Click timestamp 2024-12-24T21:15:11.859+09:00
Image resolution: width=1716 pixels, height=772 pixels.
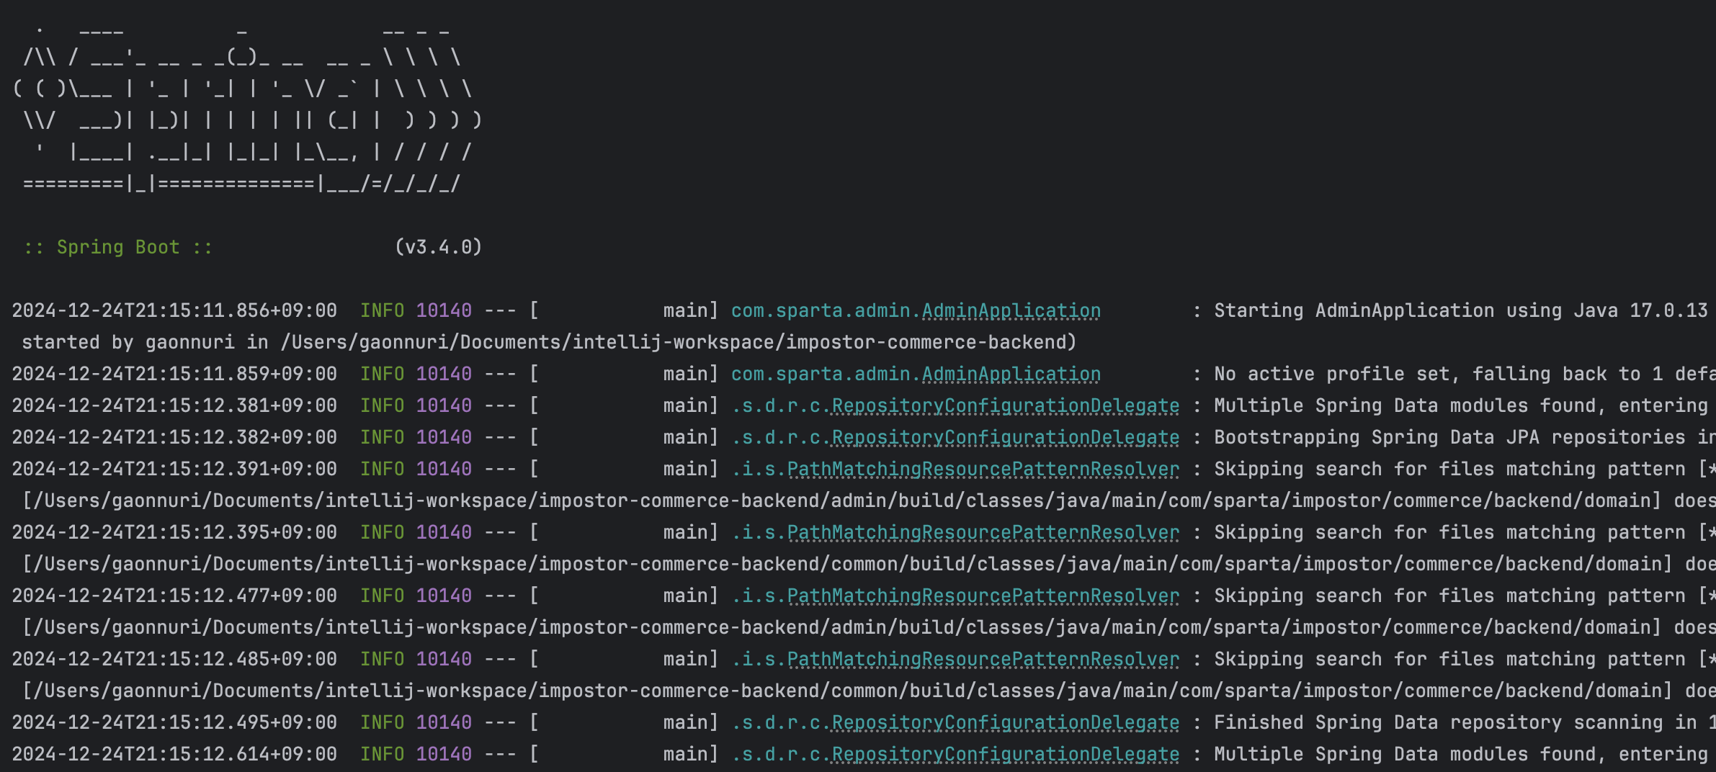click(x=174, y=374)
